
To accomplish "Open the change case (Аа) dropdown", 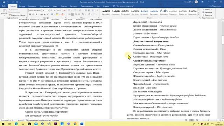I will (58, 10).
